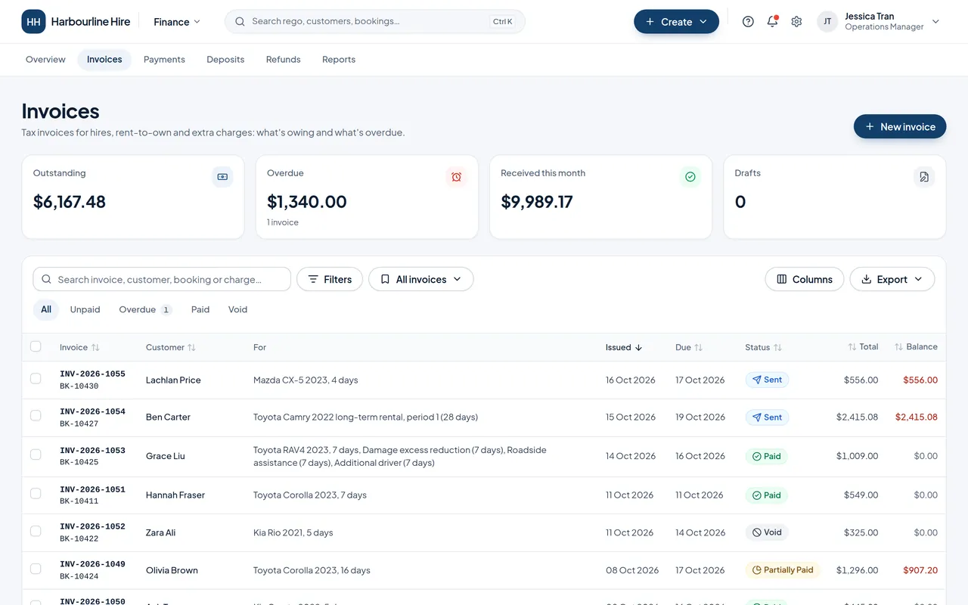Sort by the Status column arrows
Viewport: 968px width, 605px height.
click(777, 348)
